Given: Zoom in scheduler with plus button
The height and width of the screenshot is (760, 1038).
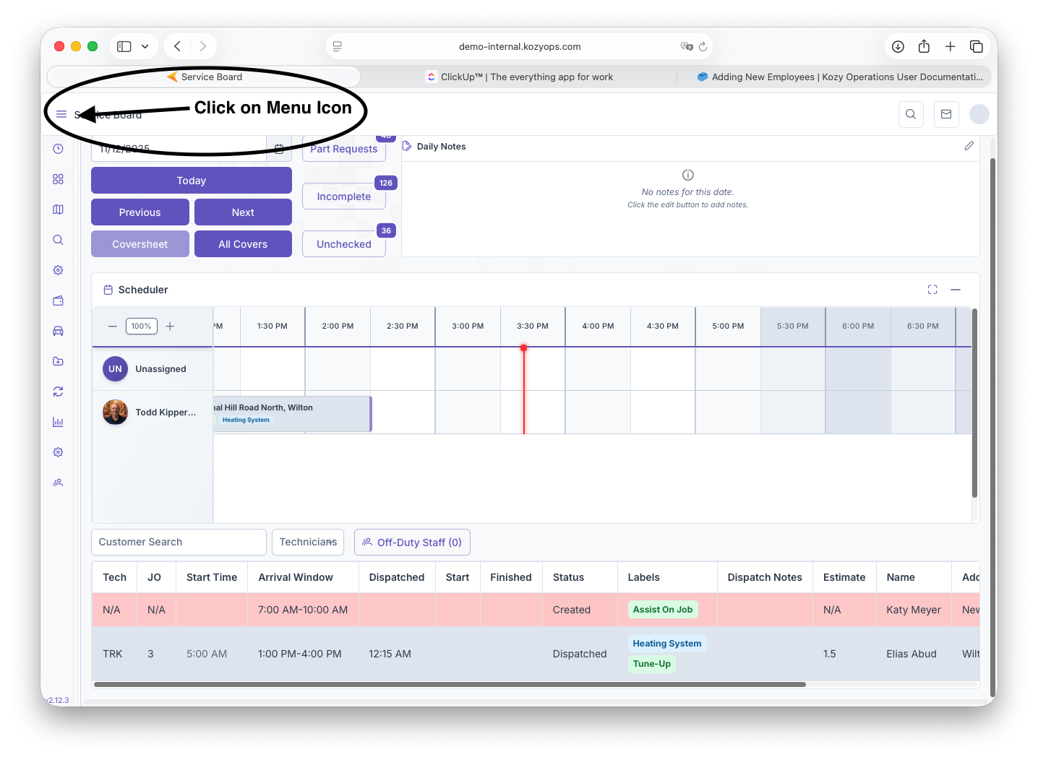Looking at the screenshot, I should point(170,327).
